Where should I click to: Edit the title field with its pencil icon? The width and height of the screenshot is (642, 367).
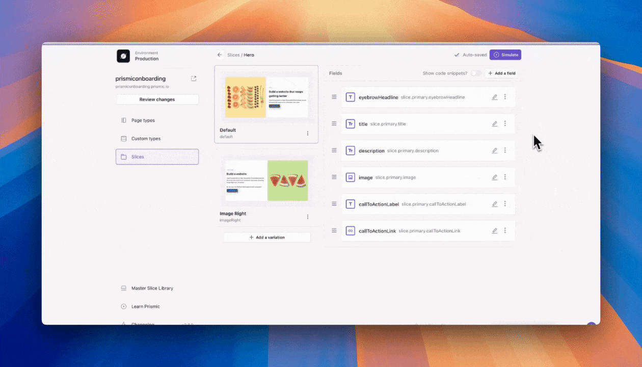click(x=494, y=123)
